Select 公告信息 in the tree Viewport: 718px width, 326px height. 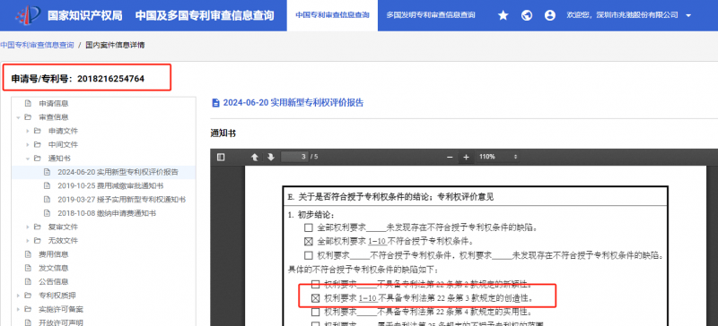54,281
